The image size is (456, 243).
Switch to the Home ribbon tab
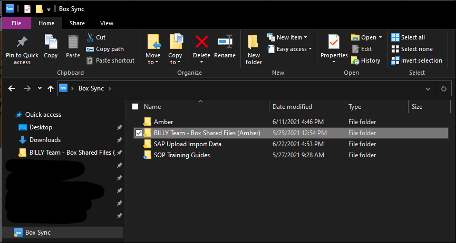tap(46, 23)
